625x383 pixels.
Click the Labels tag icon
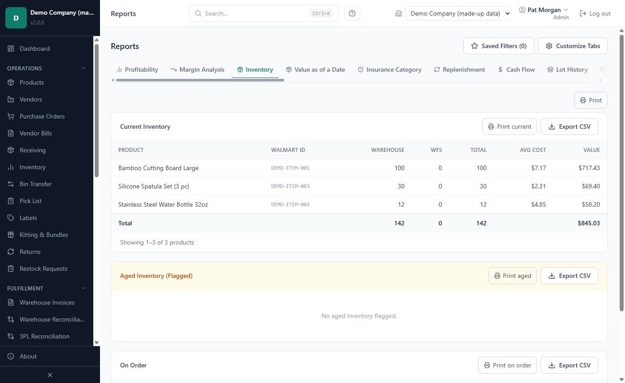(x=11, y=218)
